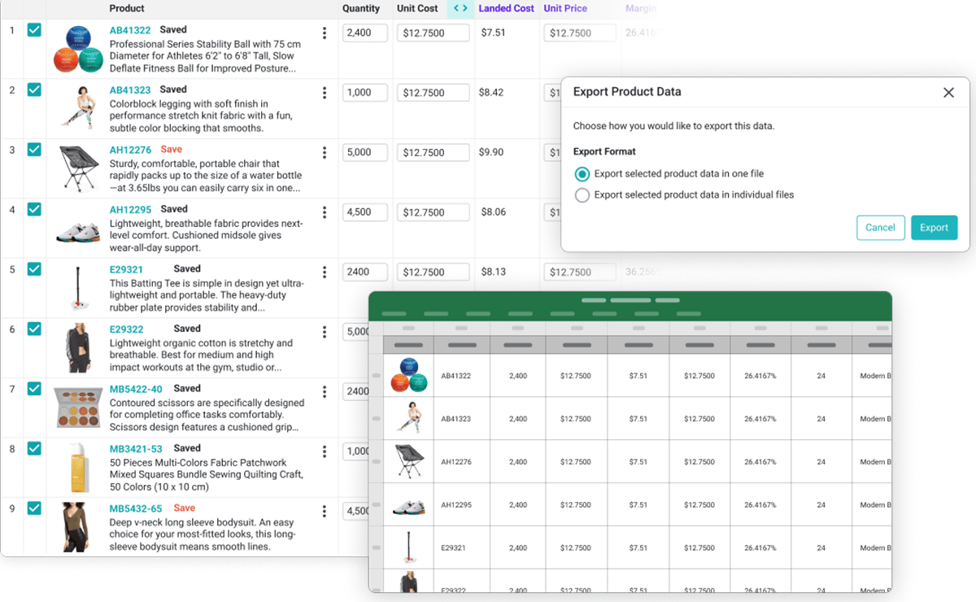Click the Export button
This screenshot has height=602, width=976.
tap(934, 228)
